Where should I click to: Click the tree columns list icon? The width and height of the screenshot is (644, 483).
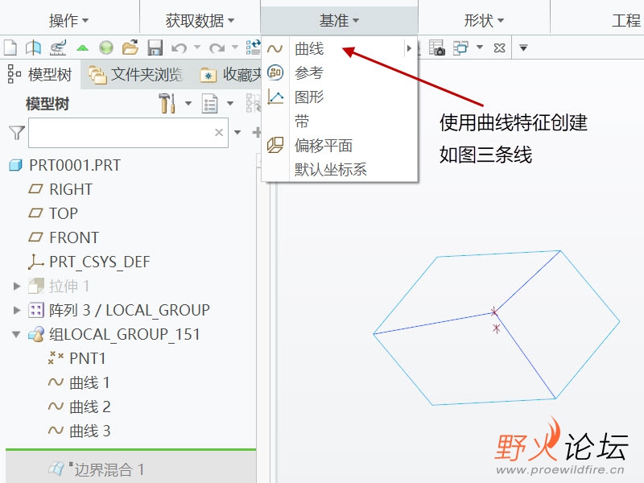tap(210, 103)
